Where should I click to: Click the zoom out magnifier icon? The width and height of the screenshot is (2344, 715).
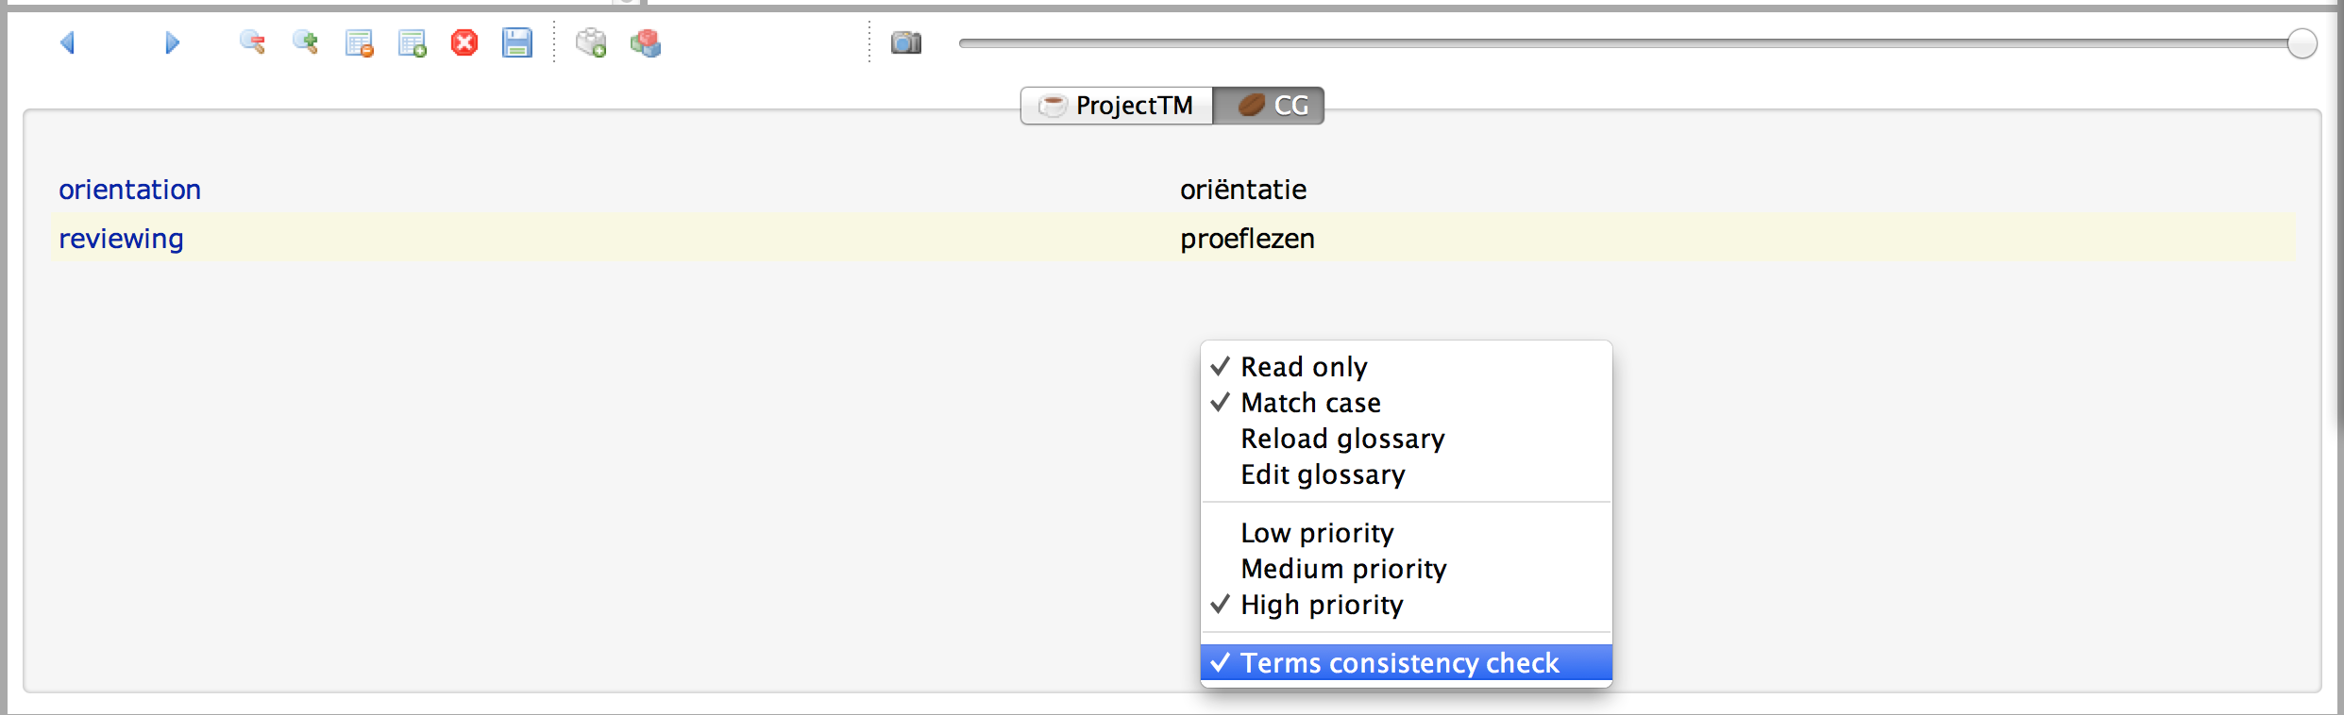pos(252,42)
